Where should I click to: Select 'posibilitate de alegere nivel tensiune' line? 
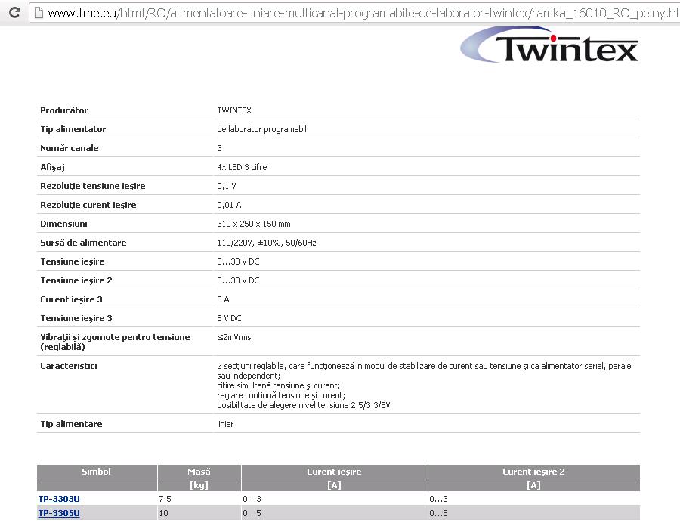point(304,405)
